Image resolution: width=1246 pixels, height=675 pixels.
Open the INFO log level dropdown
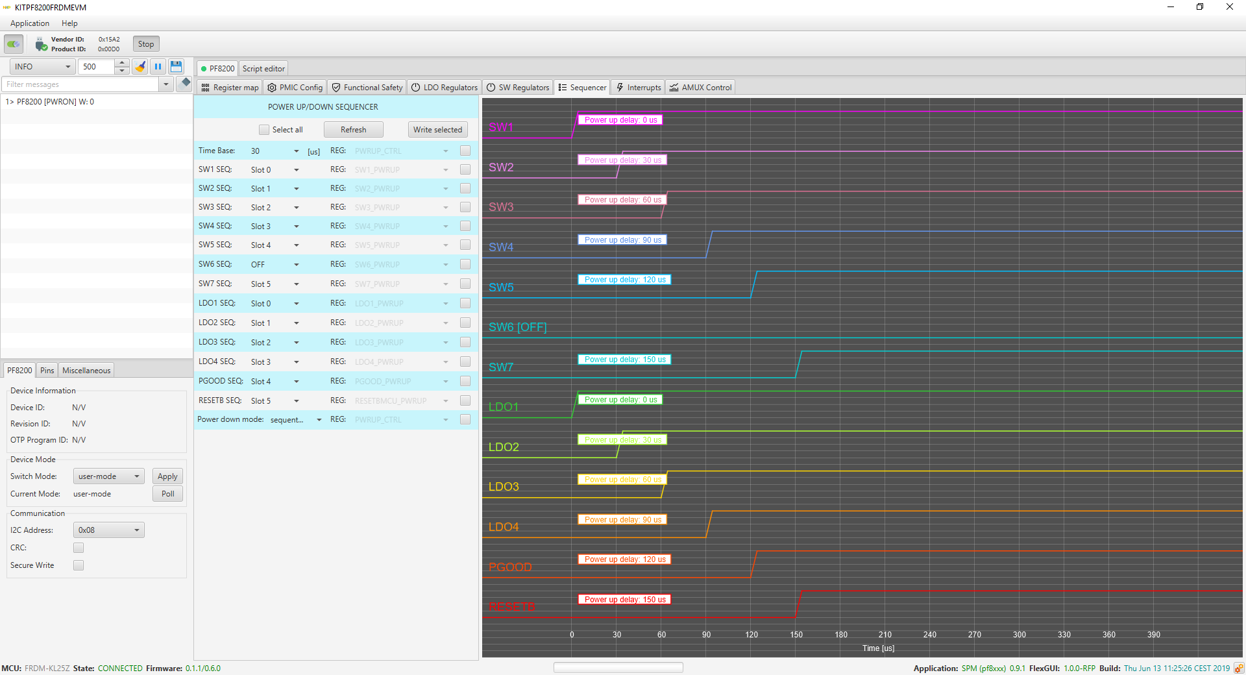pos(43,67)
